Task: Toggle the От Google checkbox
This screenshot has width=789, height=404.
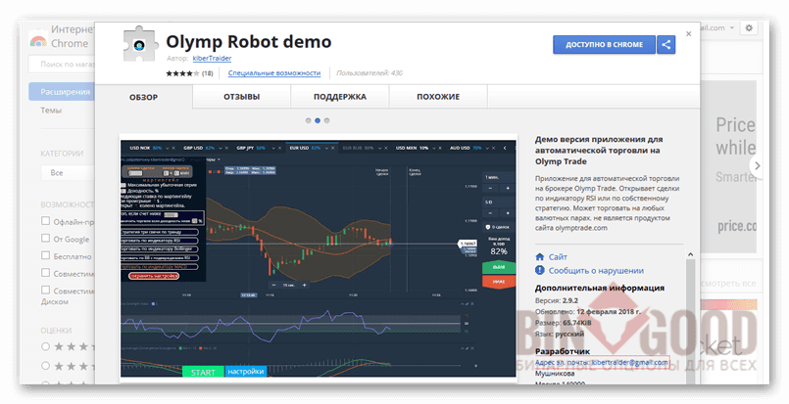Action: pyautogui.click(x=45, y=238)
